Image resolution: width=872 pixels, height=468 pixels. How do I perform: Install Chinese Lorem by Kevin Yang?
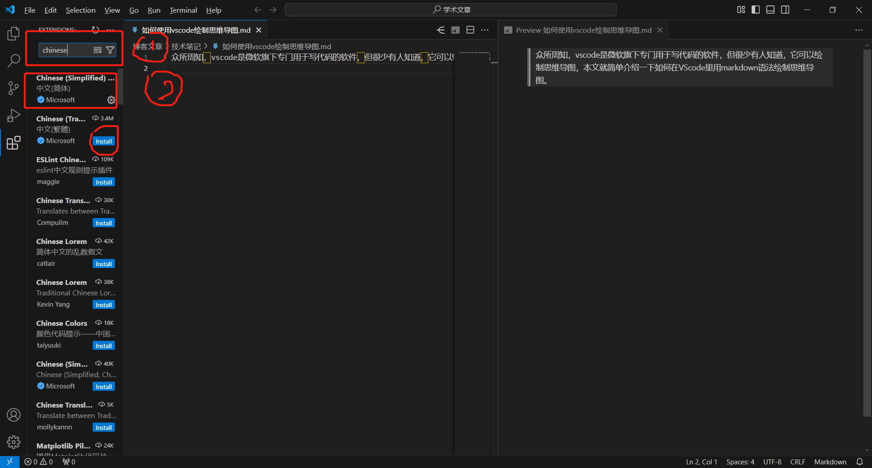coord(104,305)
